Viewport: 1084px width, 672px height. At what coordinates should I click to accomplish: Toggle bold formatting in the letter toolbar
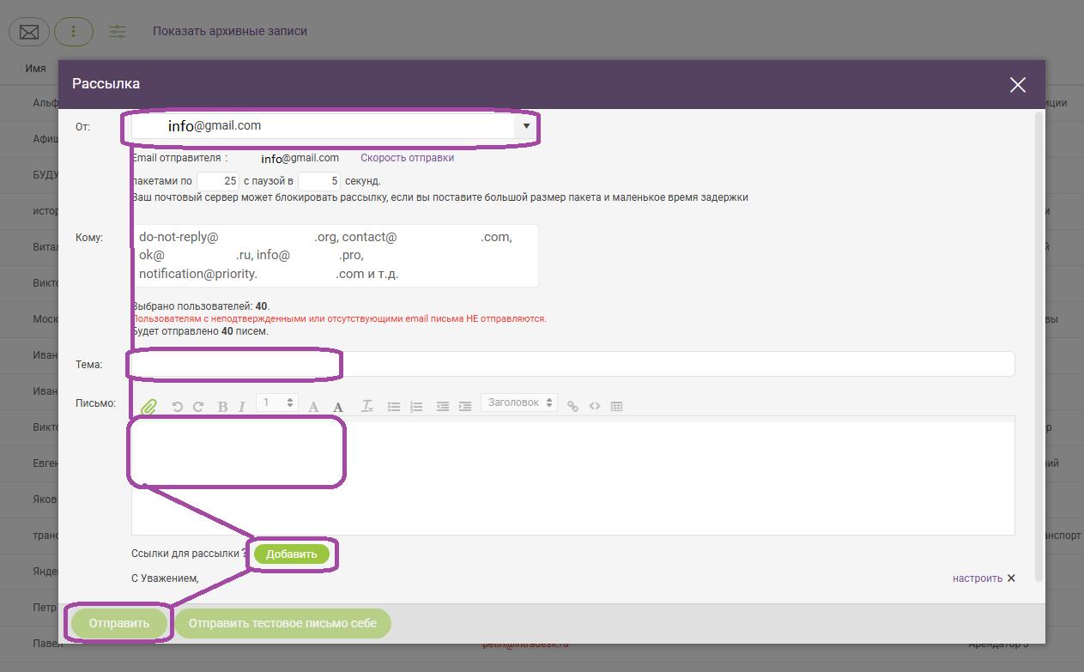222,407
